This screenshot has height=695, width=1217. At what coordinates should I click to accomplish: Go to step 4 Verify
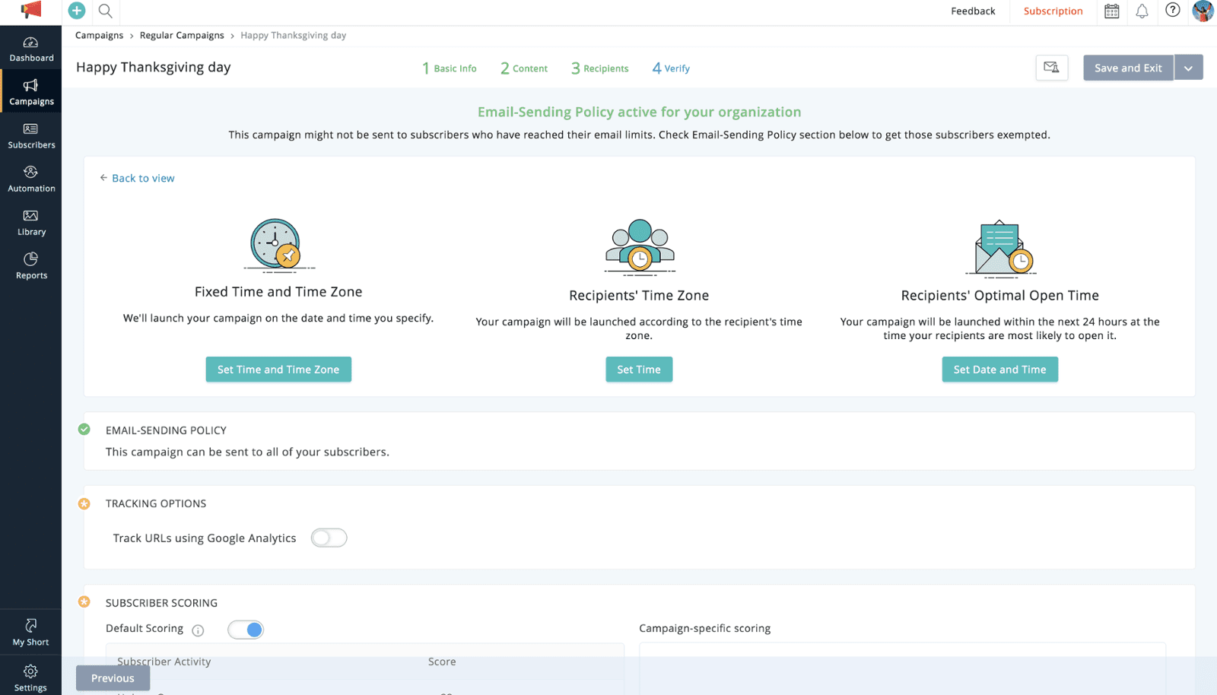[671, 68]
